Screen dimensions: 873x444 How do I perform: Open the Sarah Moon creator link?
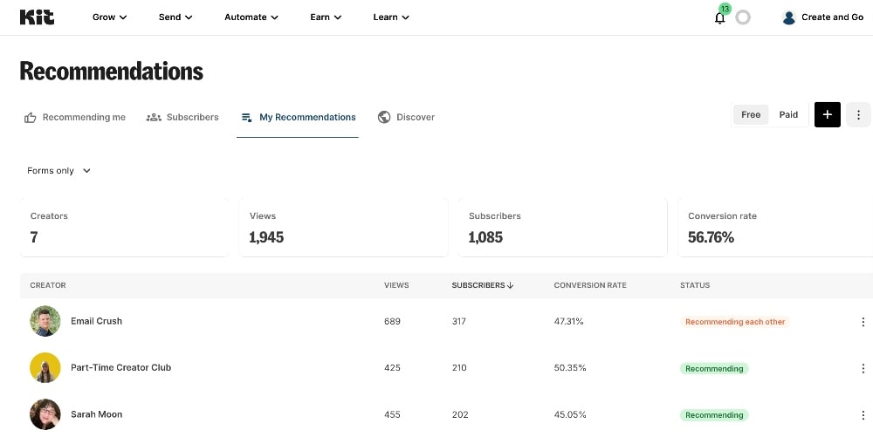click(x=96, y=414)
